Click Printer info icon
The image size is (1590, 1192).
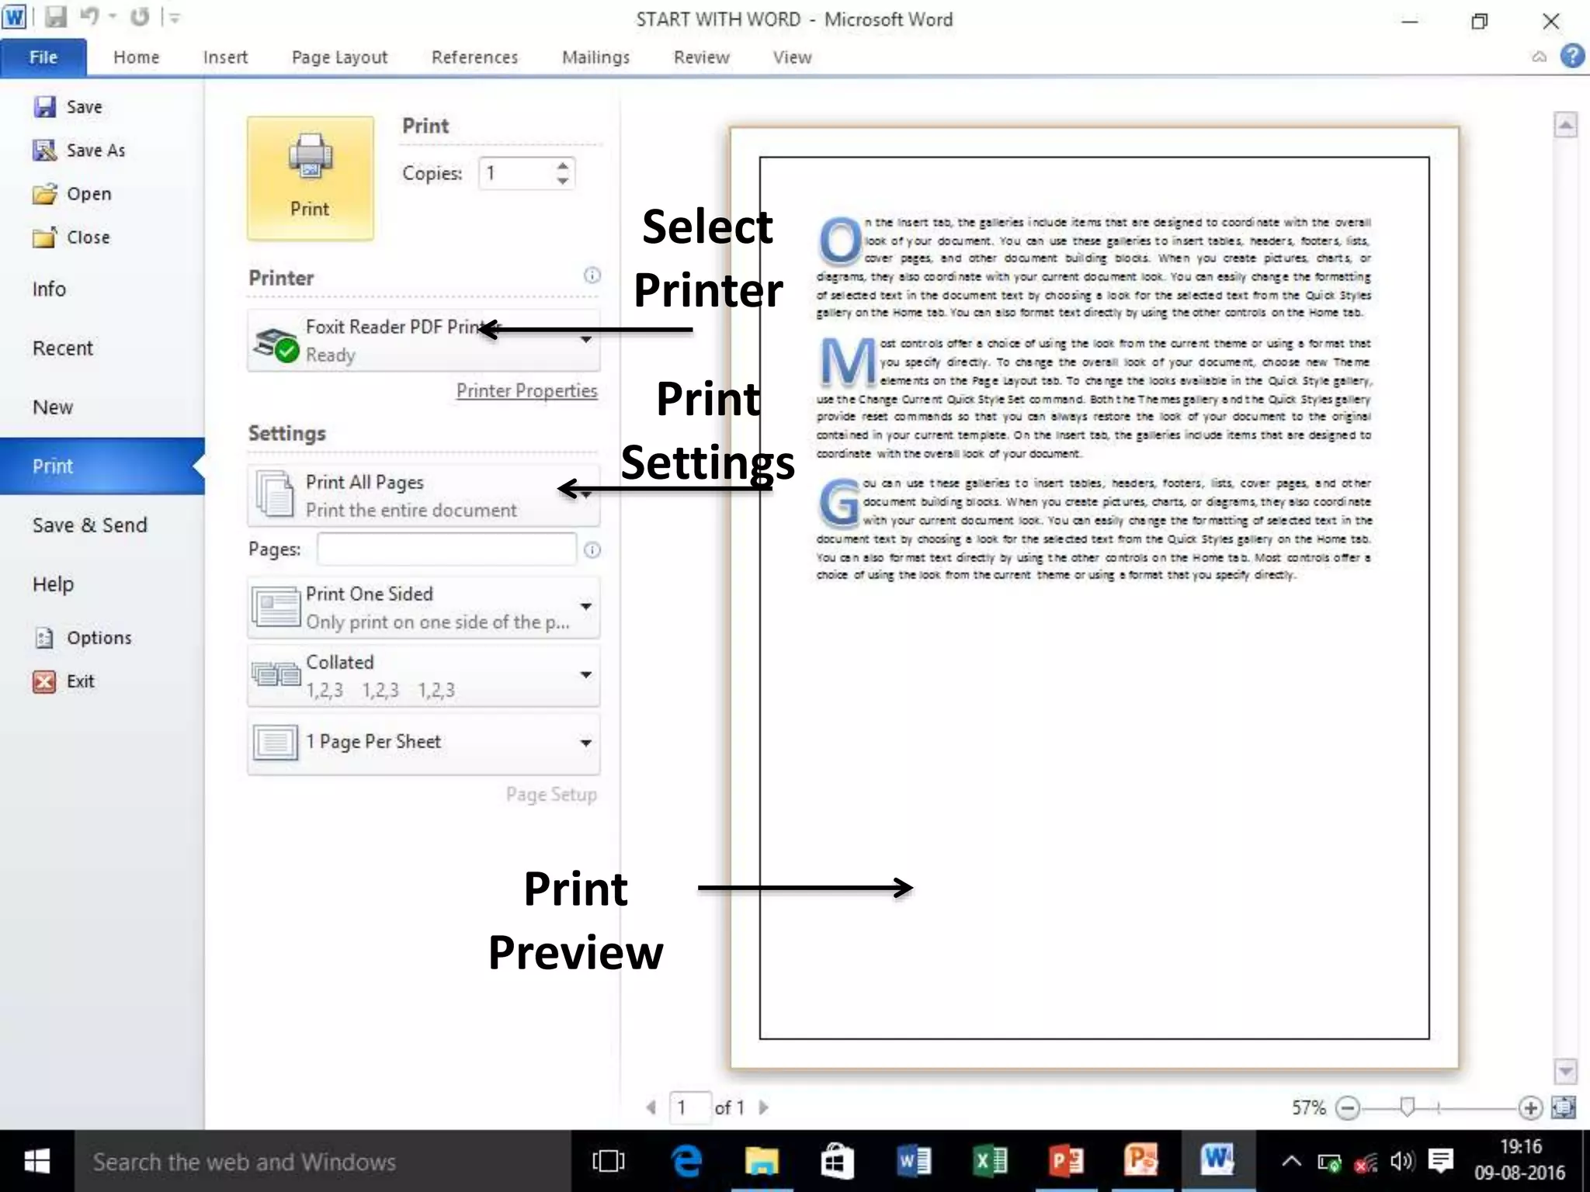click(x=592, y=275)
